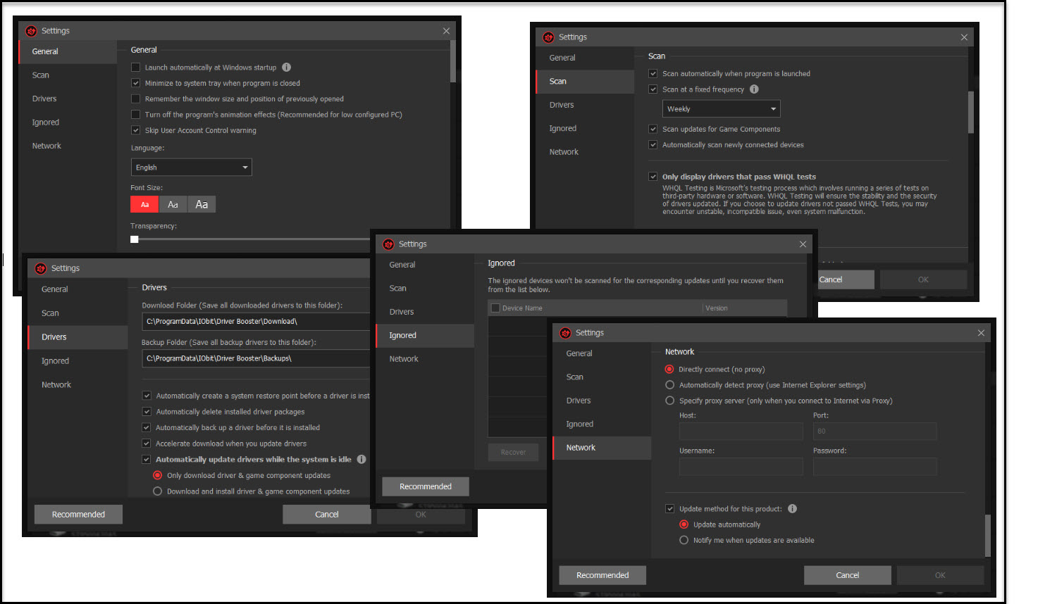This screenshot has width=1057, height=604.
Task: Click Recommended button in Drivers settings window
Action: click(x=78, y=515)
